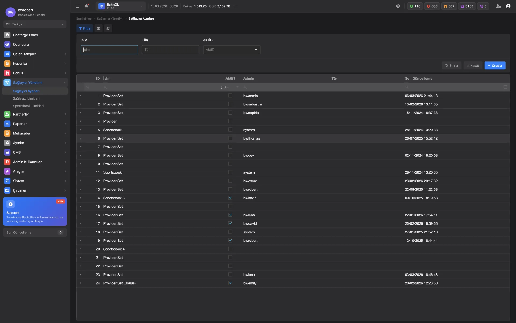Open Sağlayıcı Limitleri submenu item

tap(26, 98)
